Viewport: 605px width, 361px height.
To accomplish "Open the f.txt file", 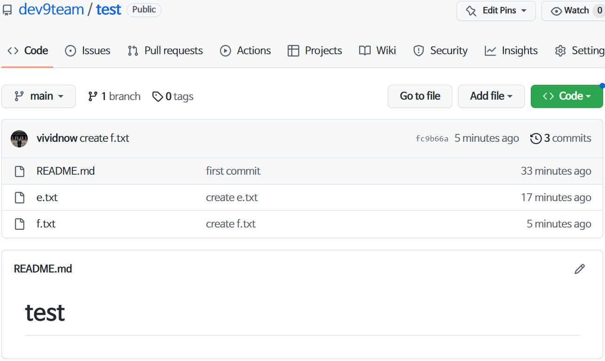I will (46, 224).
